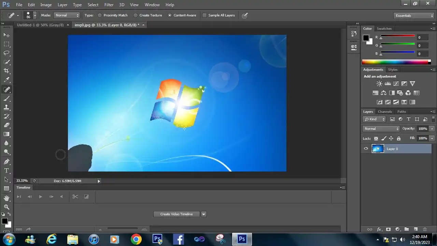Viewport: 437px width, 246px height.
Task: Select the Dodge tool
Action: pos(6,152)
